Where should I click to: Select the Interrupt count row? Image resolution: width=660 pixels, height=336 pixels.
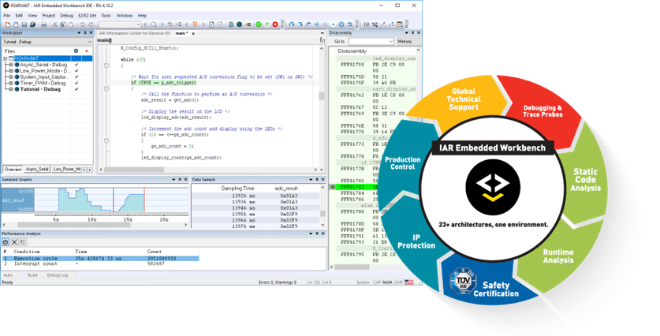100,264
